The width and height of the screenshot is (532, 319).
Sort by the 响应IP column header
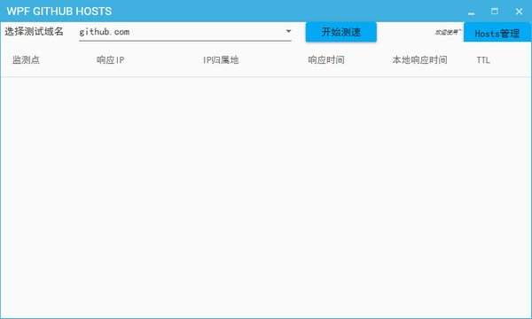click(x=110, y=60)
